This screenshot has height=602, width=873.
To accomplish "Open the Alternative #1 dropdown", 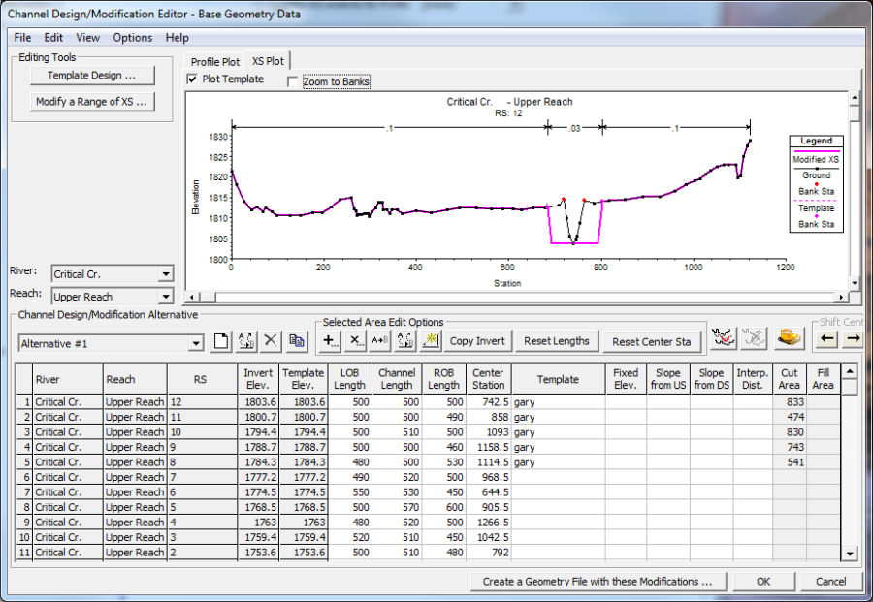I will point(197,343).
